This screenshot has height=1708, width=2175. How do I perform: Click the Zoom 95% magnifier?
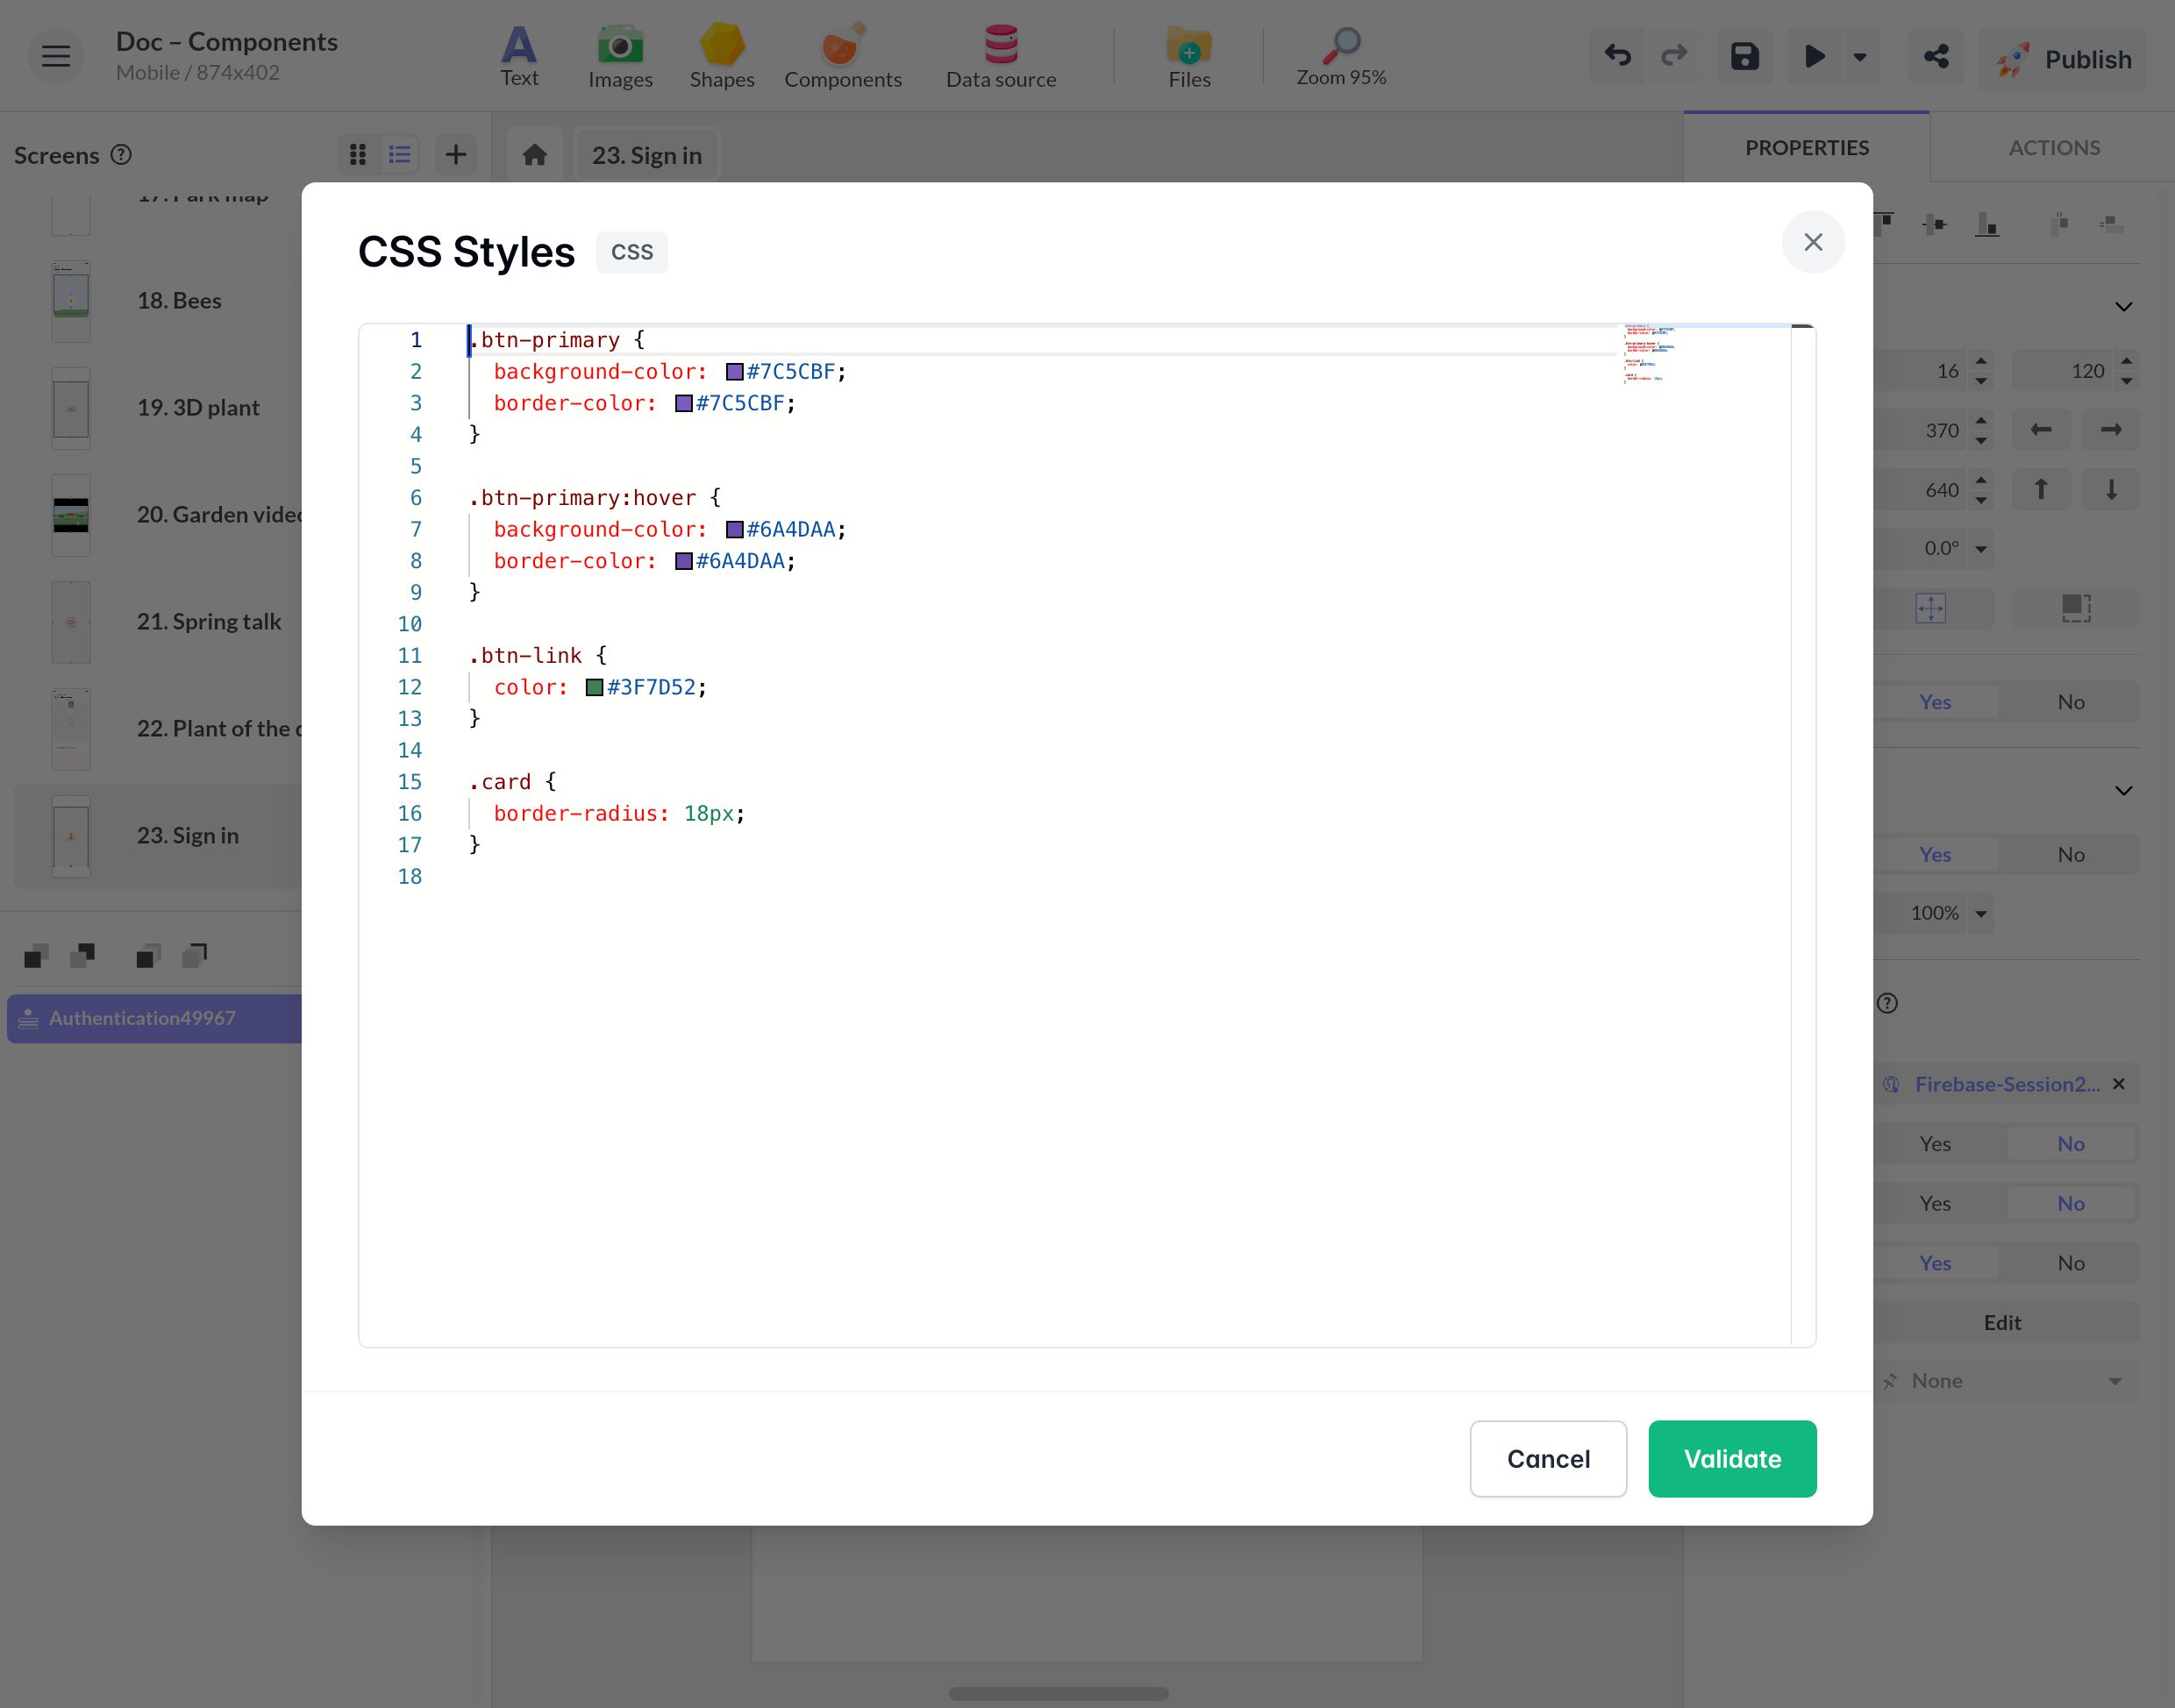pyautogui.click(x=1341, y=56)
